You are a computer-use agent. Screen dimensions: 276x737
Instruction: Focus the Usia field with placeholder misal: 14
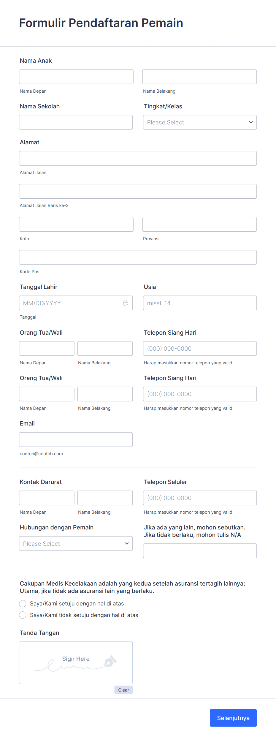(199, 303)
